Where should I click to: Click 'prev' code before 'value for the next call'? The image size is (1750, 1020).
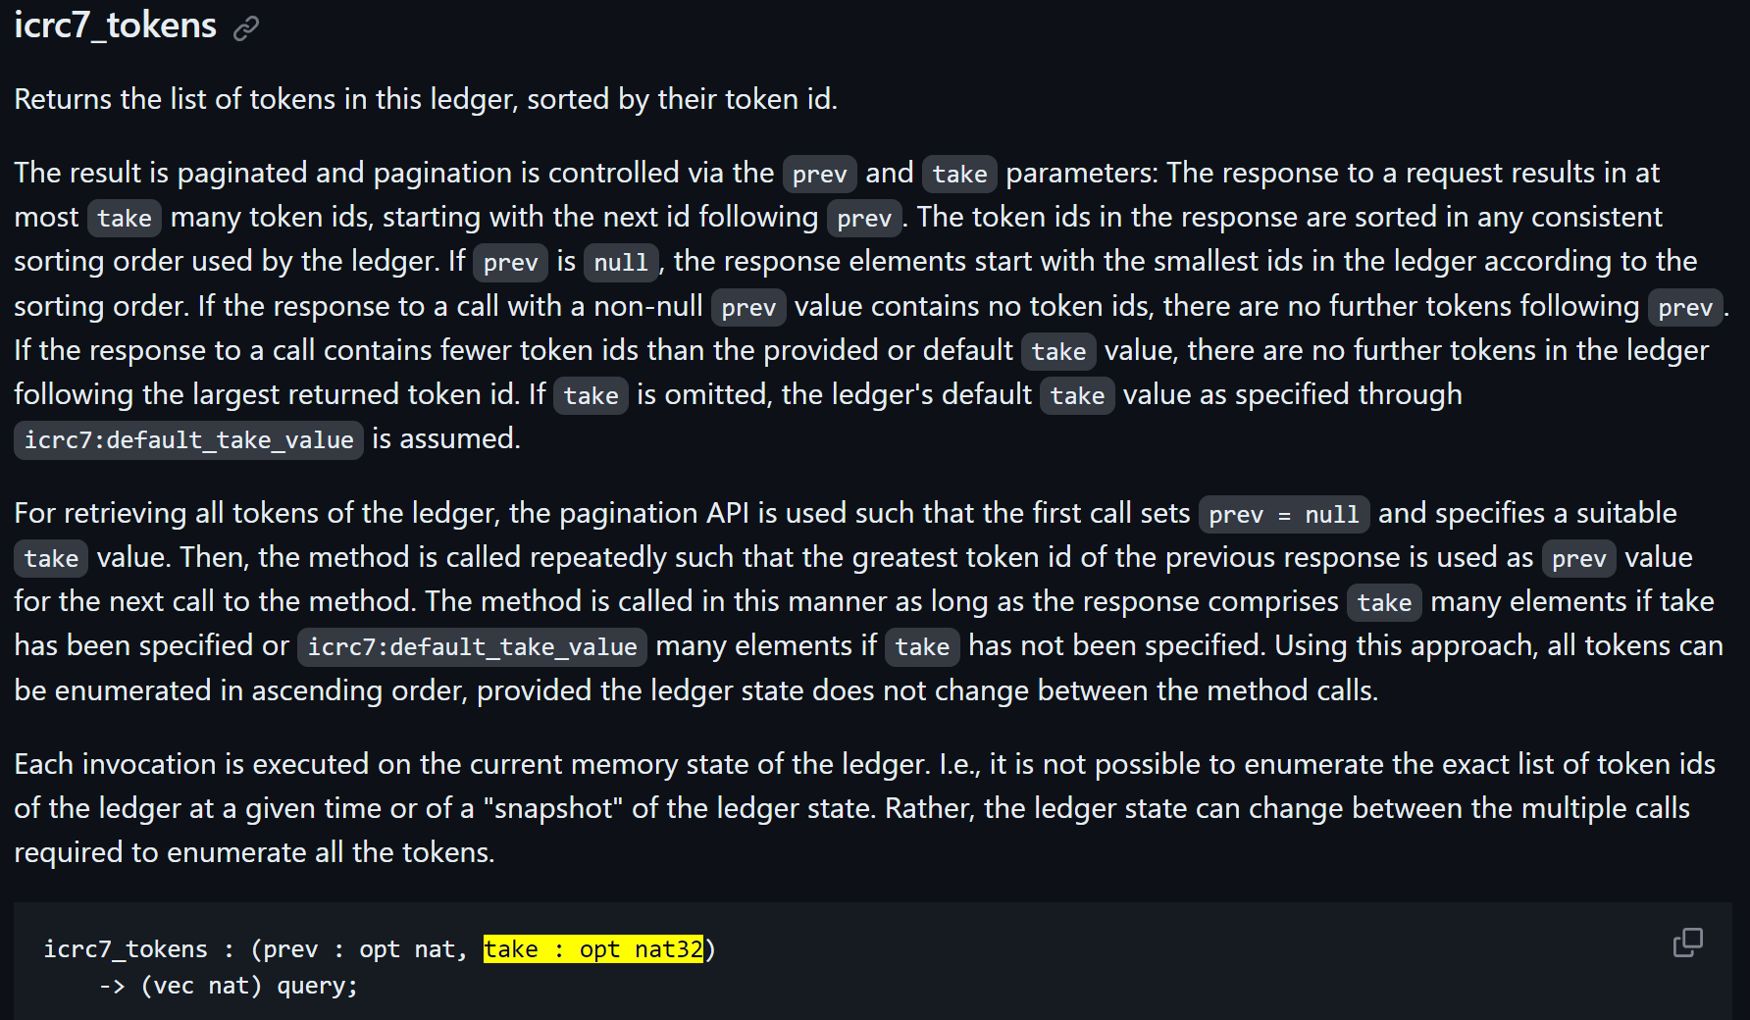pos(1578,558)
